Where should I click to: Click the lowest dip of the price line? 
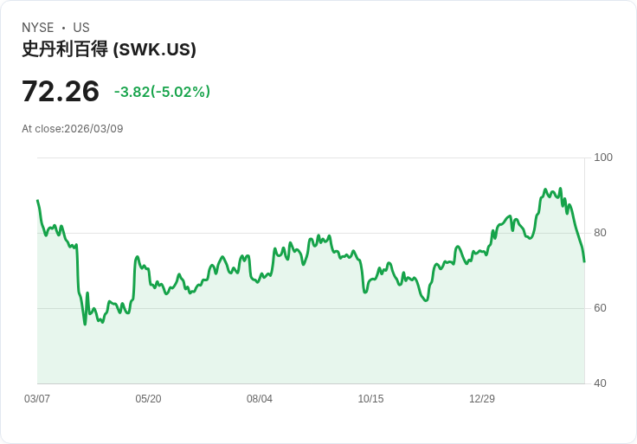85,324
